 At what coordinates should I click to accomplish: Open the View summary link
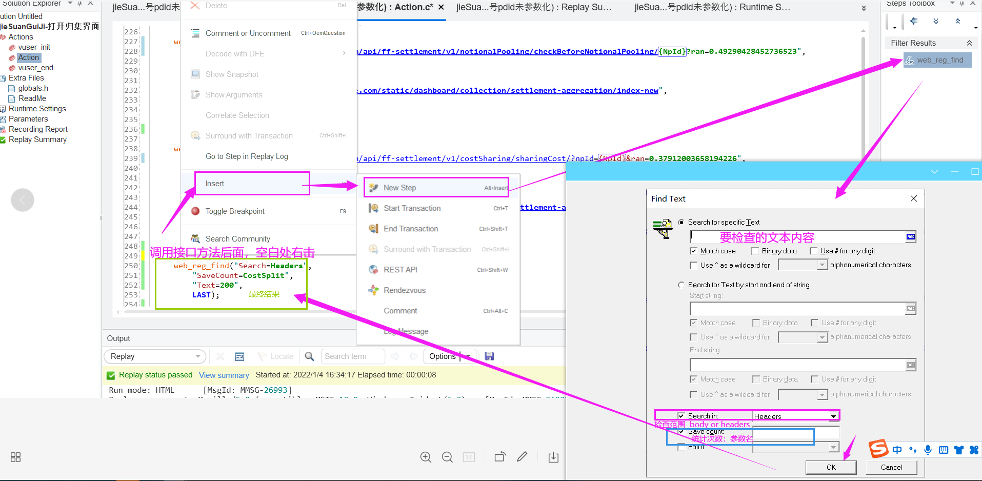tap(224, 375)
